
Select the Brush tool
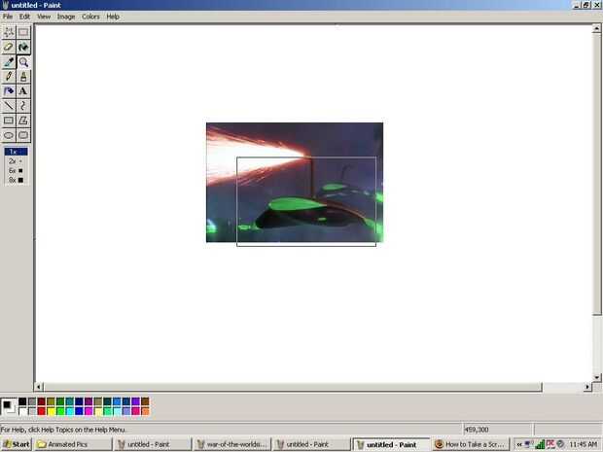point(23,76)
